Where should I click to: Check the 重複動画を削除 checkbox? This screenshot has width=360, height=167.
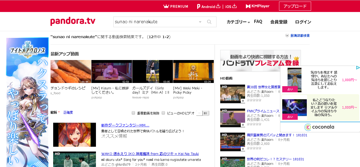click(x=133, y=113)
